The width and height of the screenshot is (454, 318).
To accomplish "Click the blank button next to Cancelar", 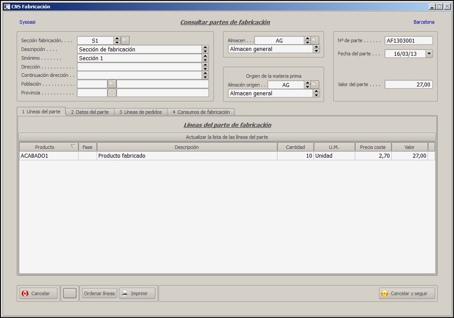I will tap(69, 293).
